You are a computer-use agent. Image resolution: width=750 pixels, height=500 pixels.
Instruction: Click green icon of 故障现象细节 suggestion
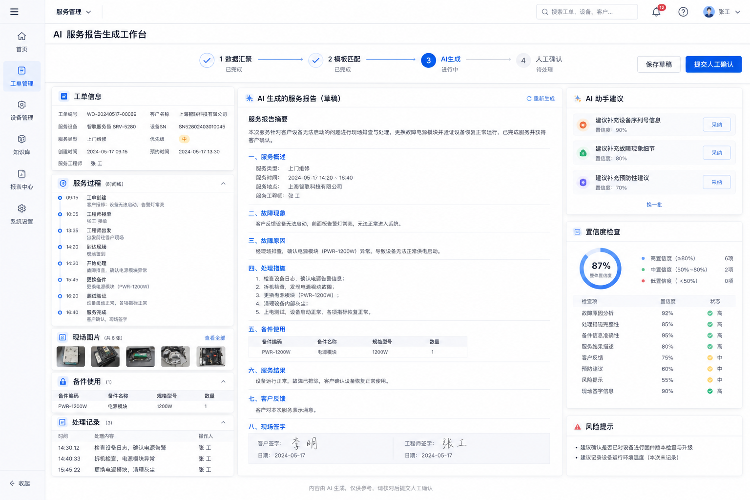[x=583, y=153]
